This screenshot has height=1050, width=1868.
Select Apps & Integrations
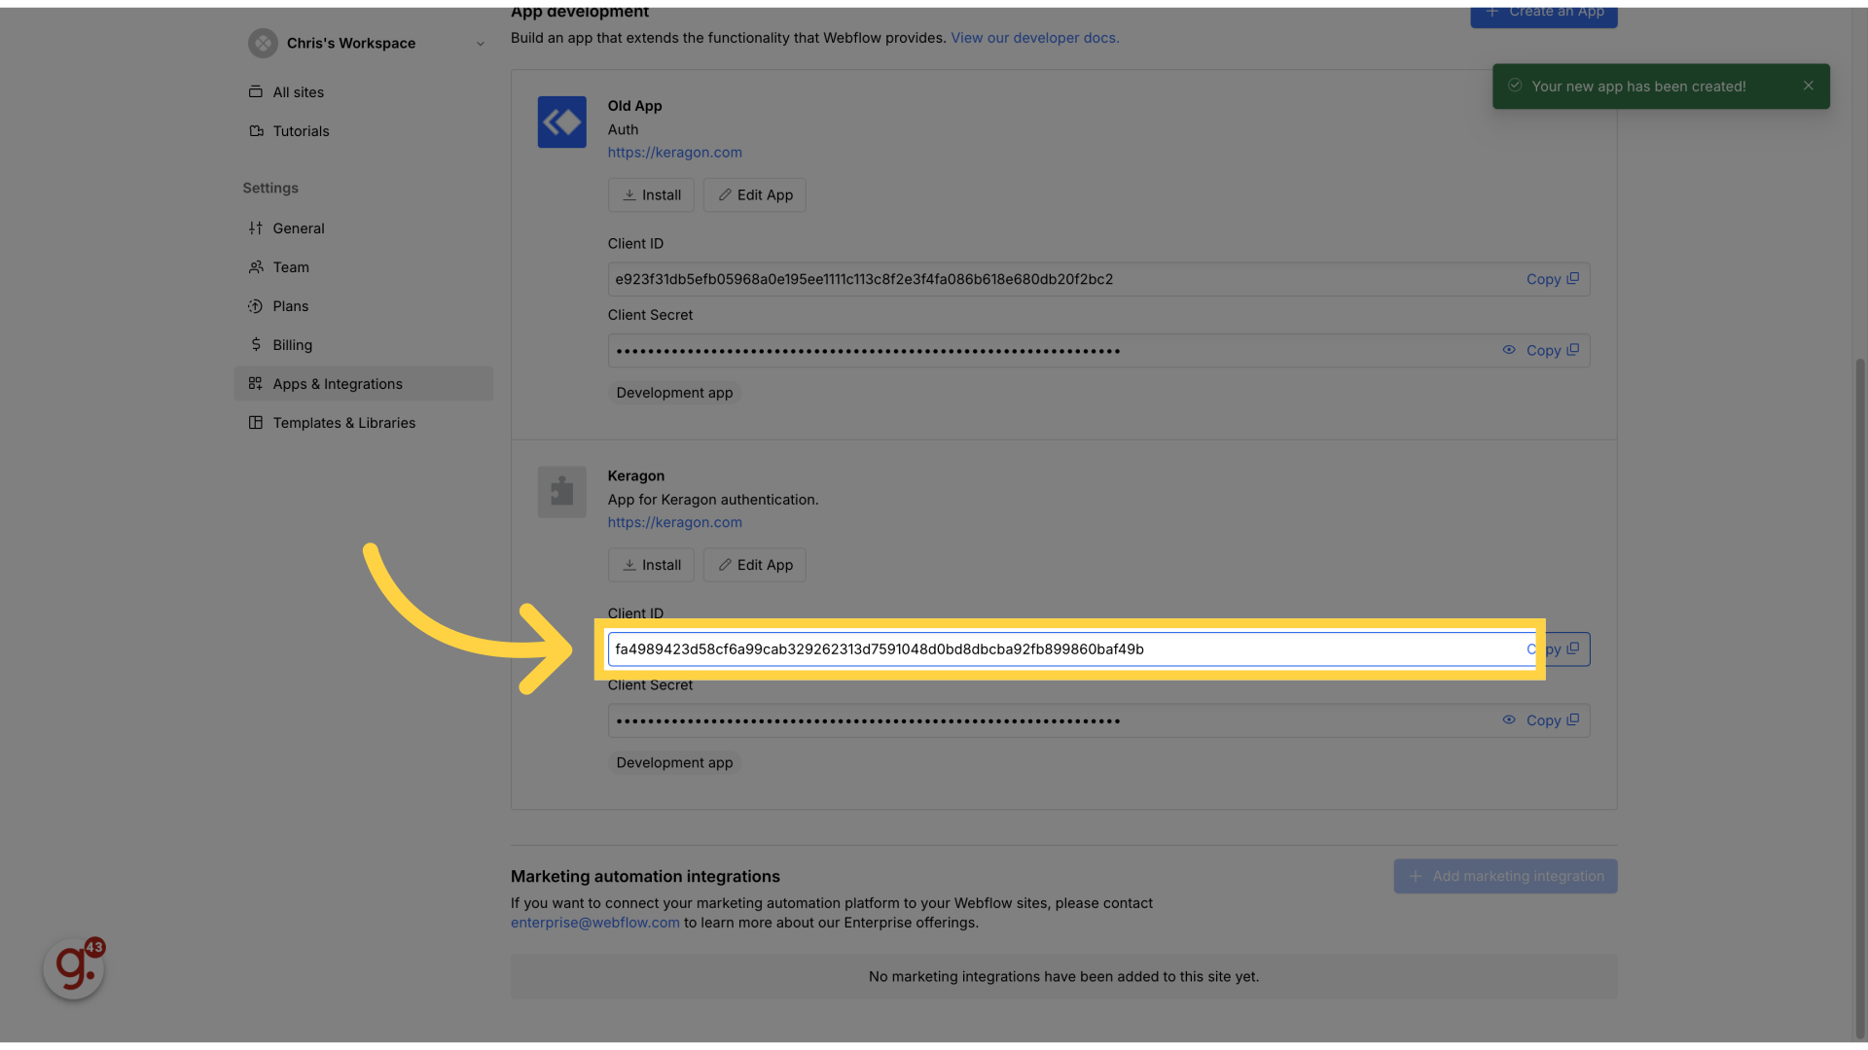[364, 384]
